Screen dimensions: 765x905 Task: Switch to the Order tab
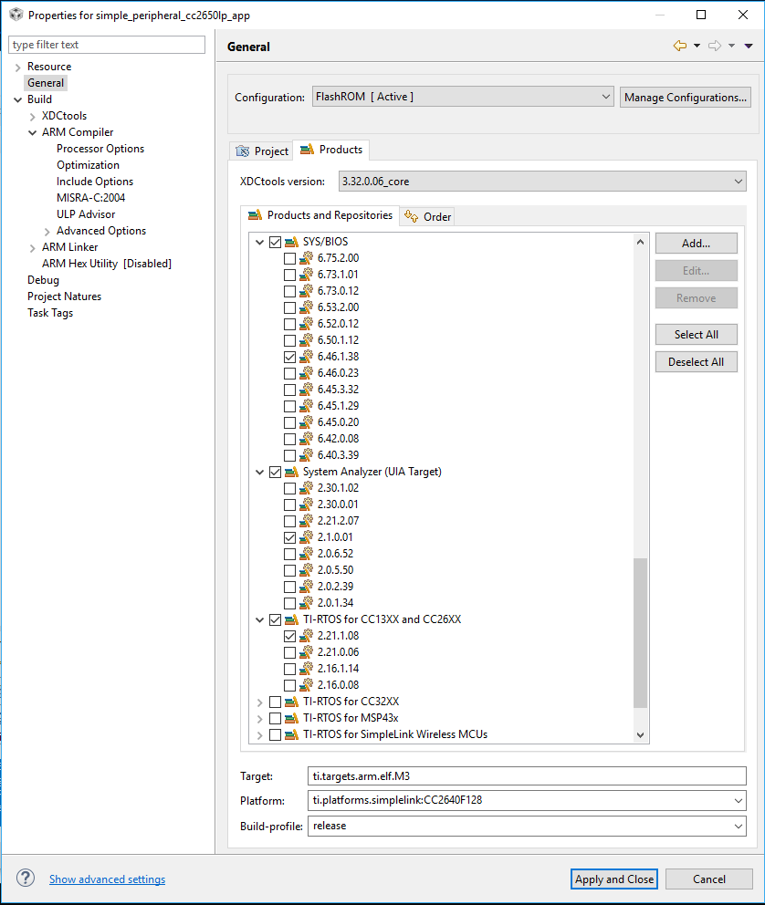428,216
